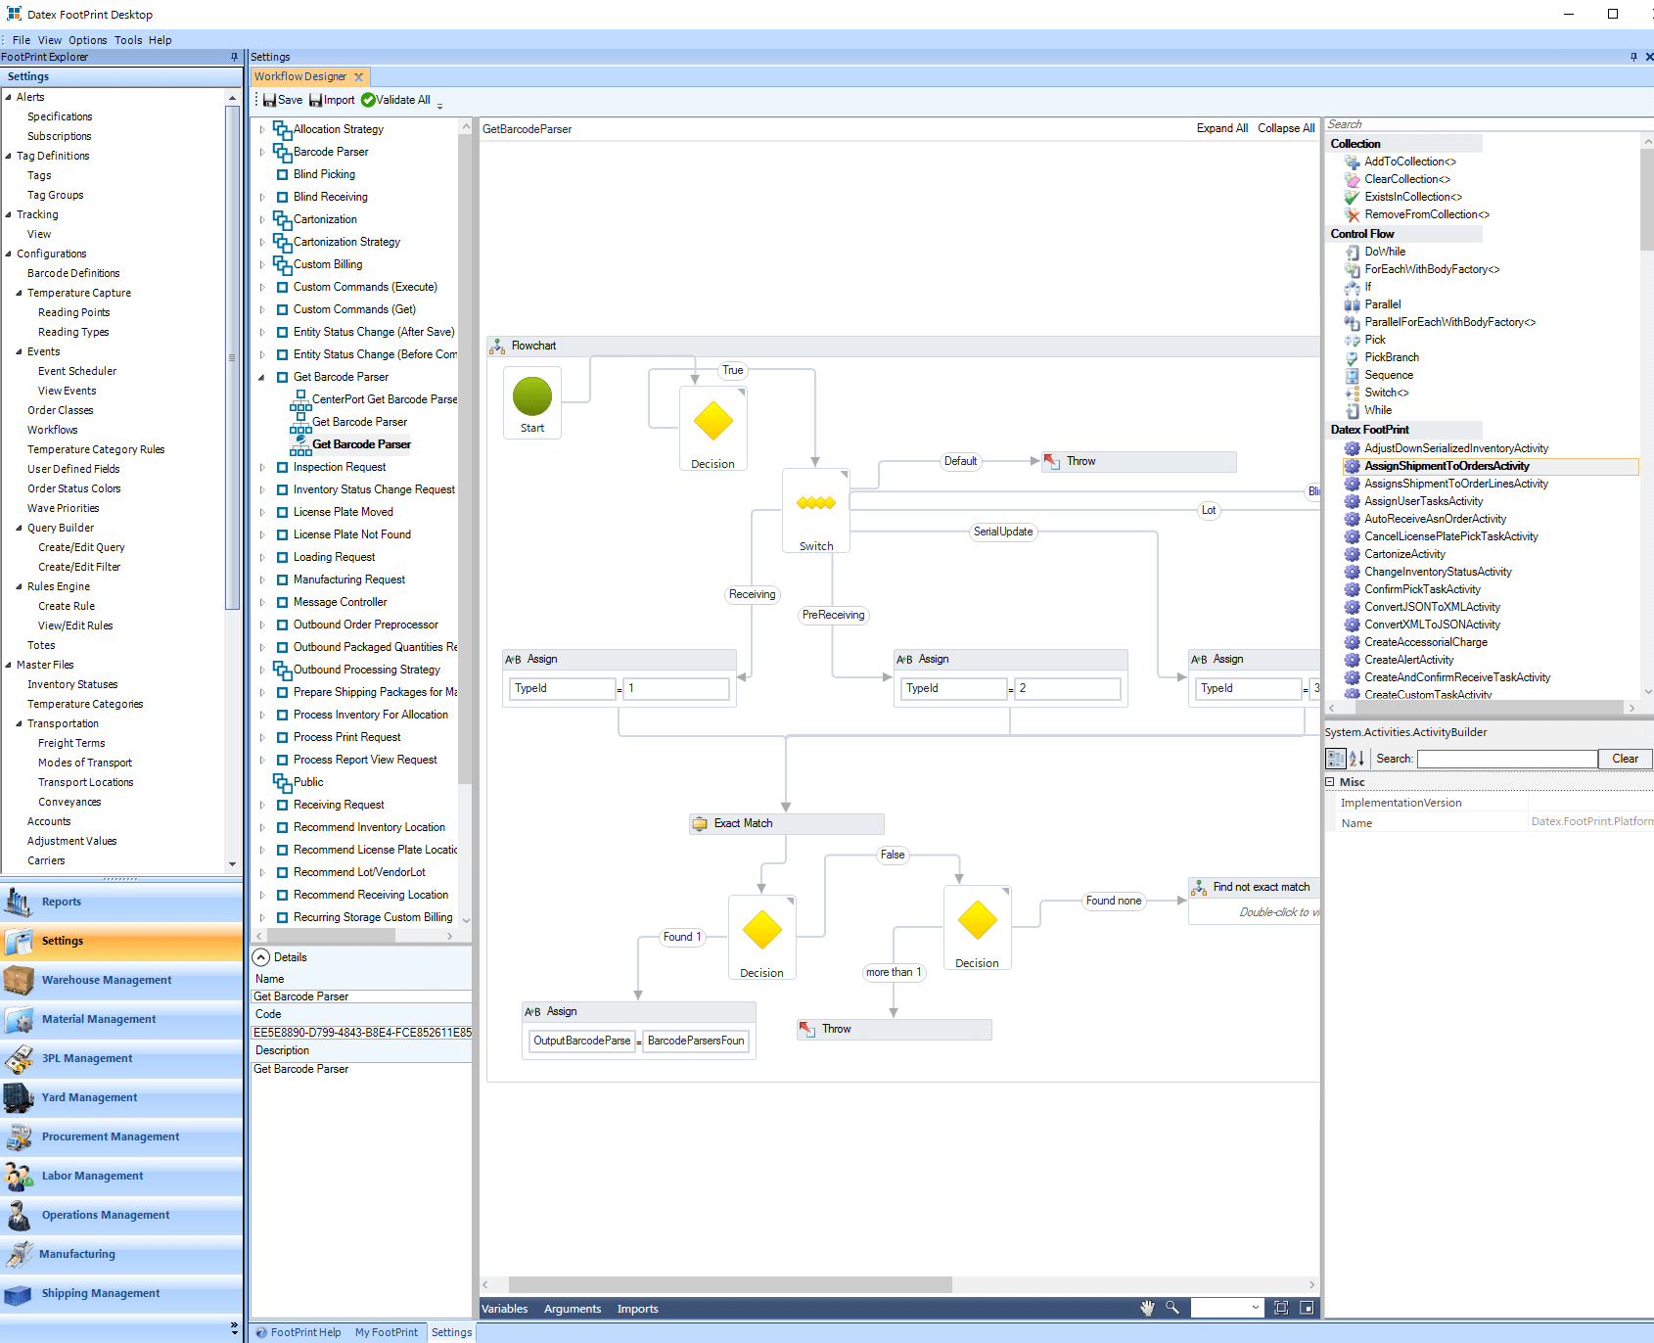1654x1343 pixels.
Task: Open the zoom percentage dropdown
Action: pos(1255,1308)
